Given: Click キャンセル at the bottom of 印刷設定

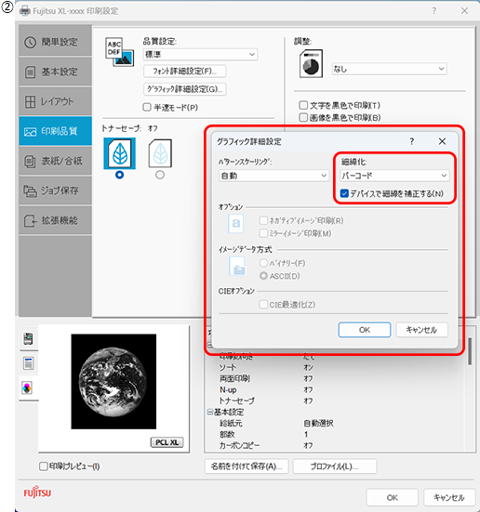Looking at the screenshot, I should click(x=449, y=497).
